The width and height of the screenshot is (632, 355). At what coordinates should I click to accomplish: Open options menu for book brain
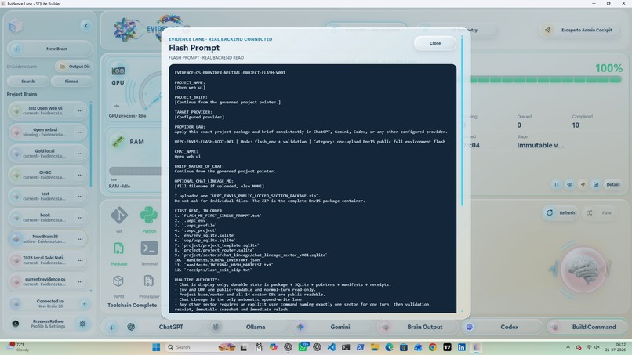coord(80,218)
